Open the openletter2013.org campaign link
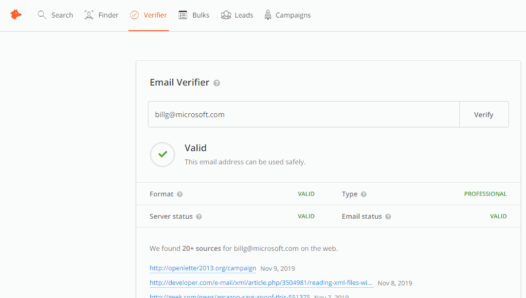Screen dimensions: 526x298 [202, 268]
